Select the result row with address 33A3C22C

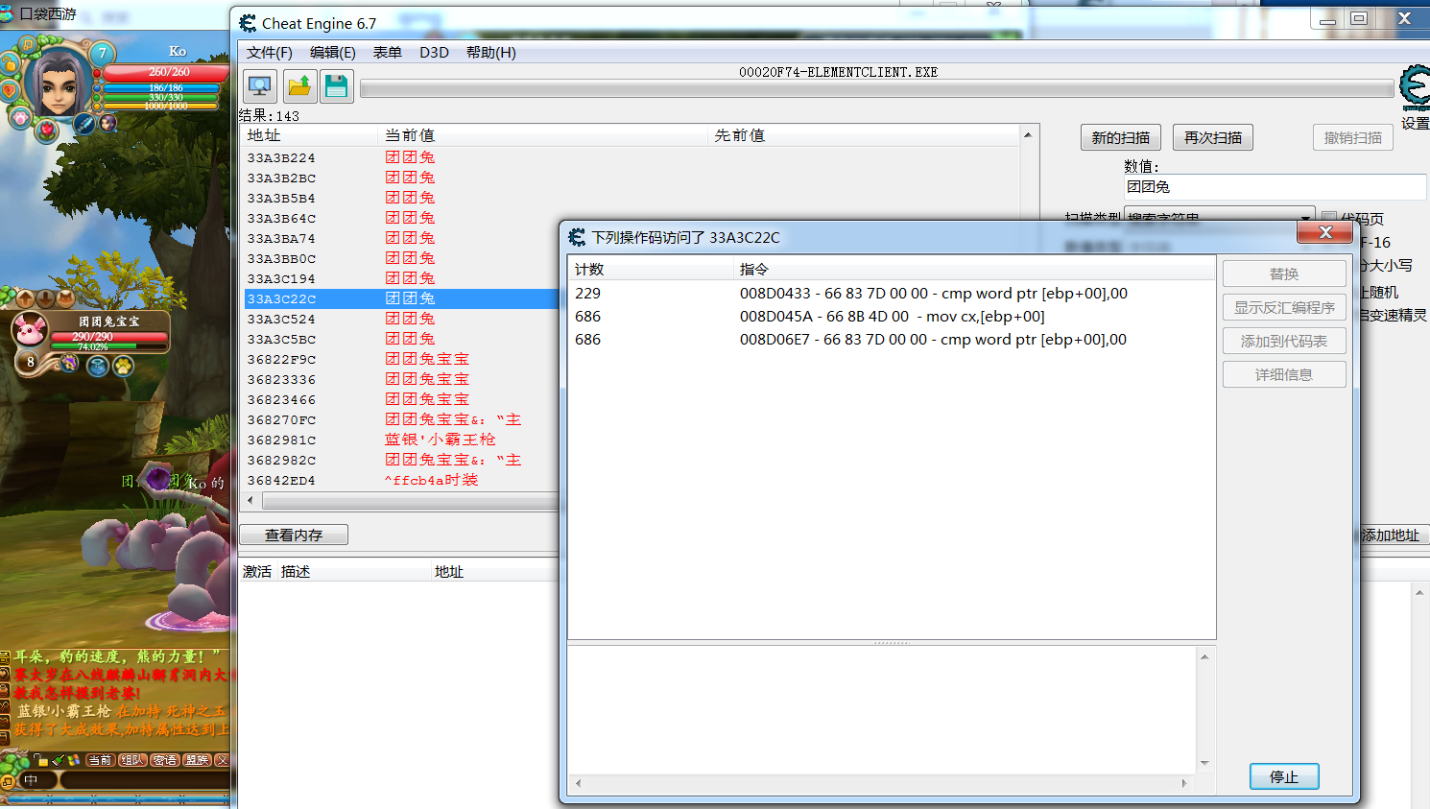[x=401, y=298]
